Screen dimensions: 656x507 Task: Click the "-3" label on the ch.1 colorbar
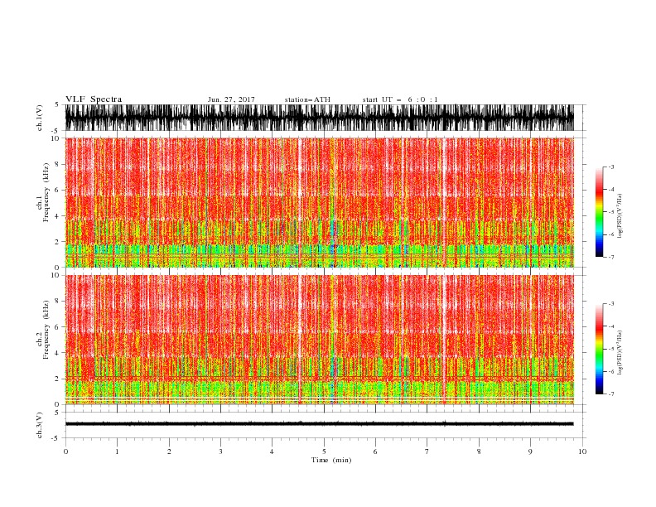pyautogui.click(x=610, y=167)
